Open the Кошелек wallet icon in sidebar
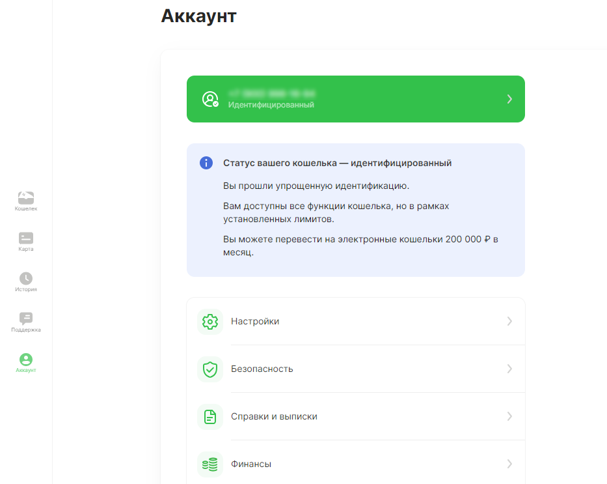The width and height of the screenshot is (607, 484). tap(26, 197)
